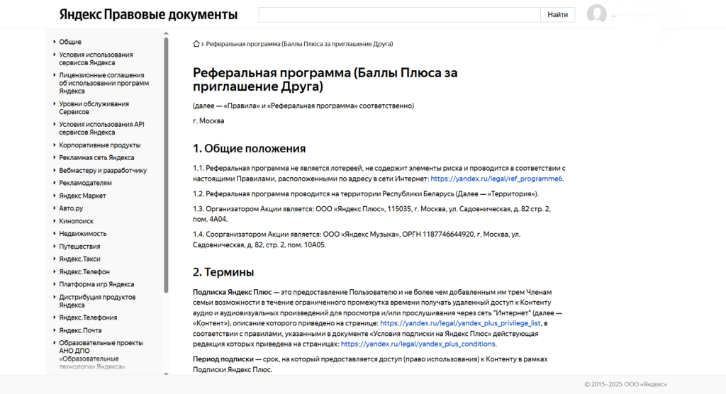Expand Рекламная сеть Яндекса section
The width and height of the screenshot is (726, 394).
(96, 157)
